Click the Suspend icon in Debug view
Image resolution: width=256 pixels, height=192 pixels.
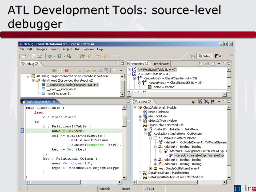pos(61,70)
